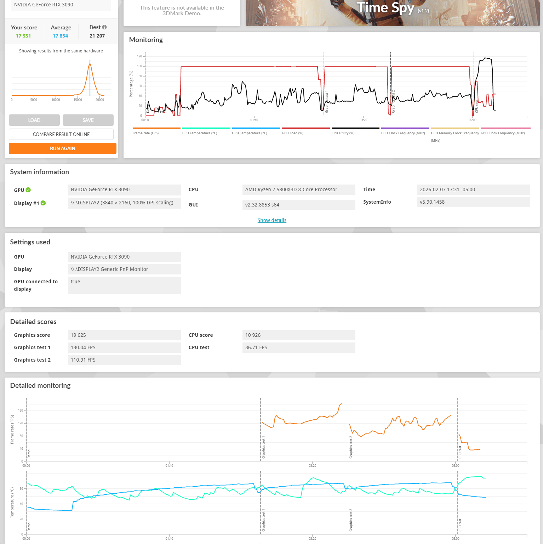Click the LOAD button
543x544 pixels.
(34, 120)
